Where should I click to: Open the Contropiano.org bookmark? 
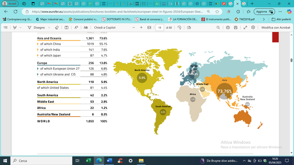tap(17, 19)
